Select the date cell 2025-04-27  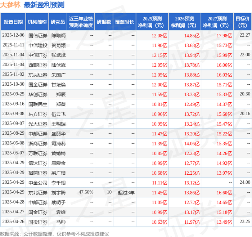[x=13, y=212]
